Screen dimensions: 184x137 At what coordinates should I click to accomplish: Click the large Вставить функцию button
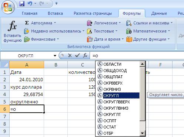(12, 31)
